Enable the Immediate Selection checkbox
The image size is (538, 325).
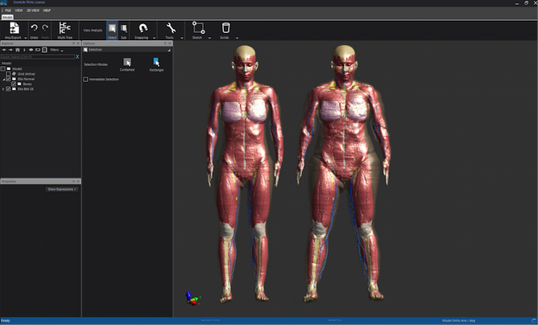[86, 80]
